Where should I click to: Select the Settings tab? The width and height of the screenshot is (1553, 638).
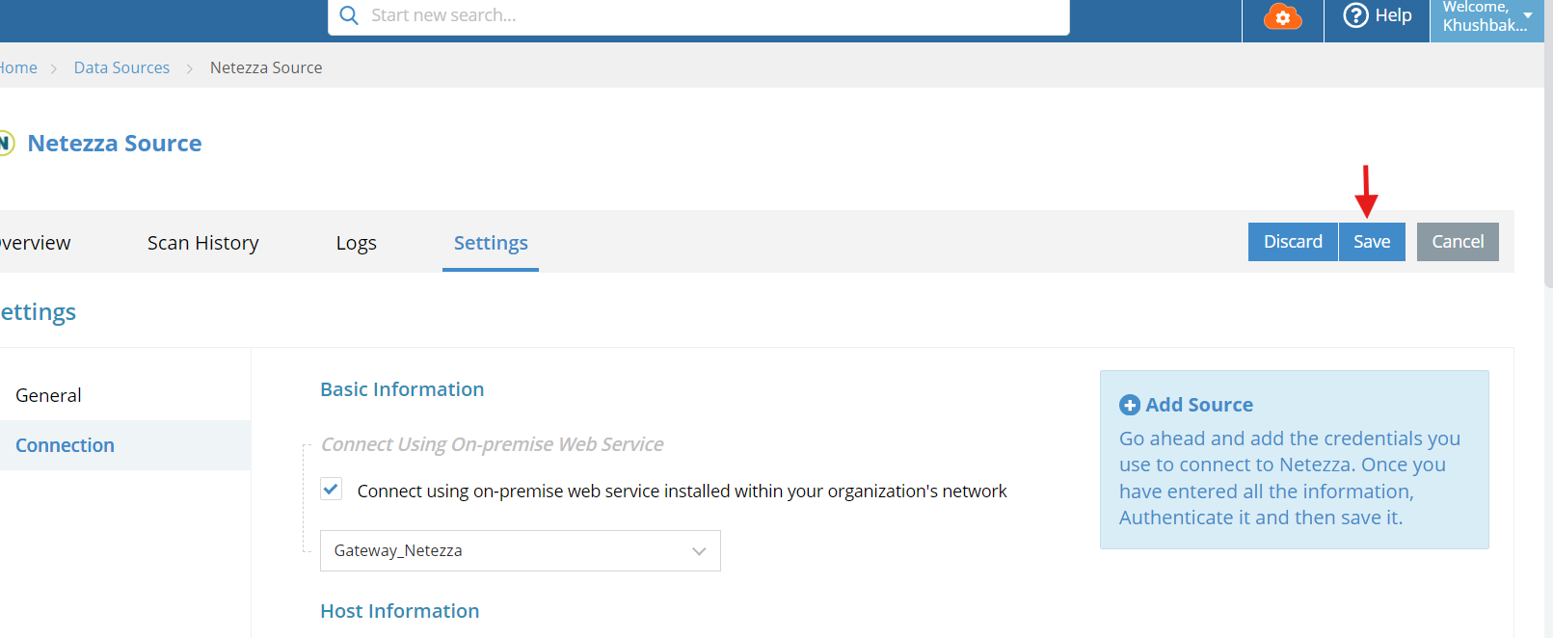coord(491,243)
